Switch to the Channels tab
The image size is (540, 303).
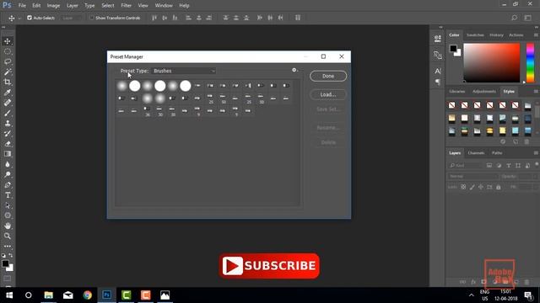(x=476, y=153)
